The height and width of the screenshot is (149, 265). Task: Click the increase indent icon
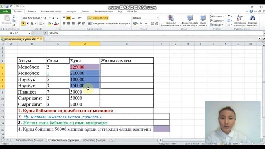[x=84, y=24]
